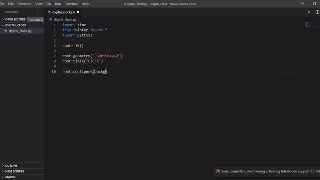This screenshot has width=320, height=180.
Task: Select the digital_clock.py editor tab
Action: pyautogui.click(x=63, y=12)
